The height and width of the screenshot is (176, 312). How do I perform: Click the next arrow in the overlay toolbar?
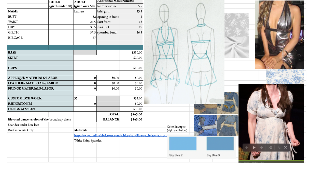click(x=261, y=148)
